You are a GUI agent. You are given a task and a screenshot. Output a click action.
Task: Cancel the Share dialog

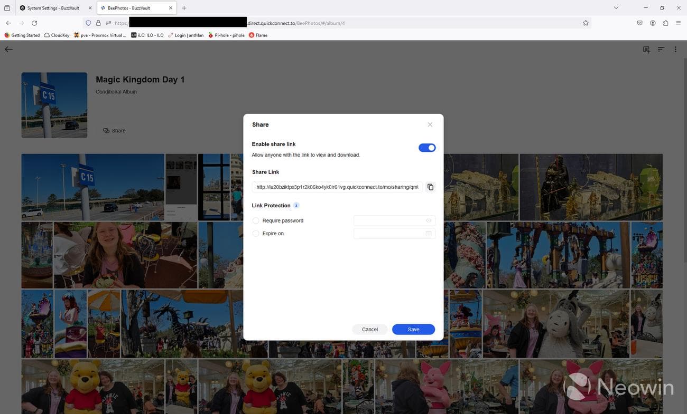369,329
